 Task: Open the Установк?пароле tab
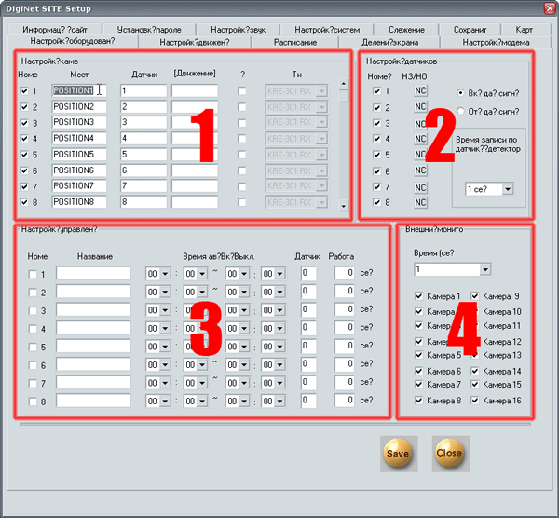click(149, 30)
